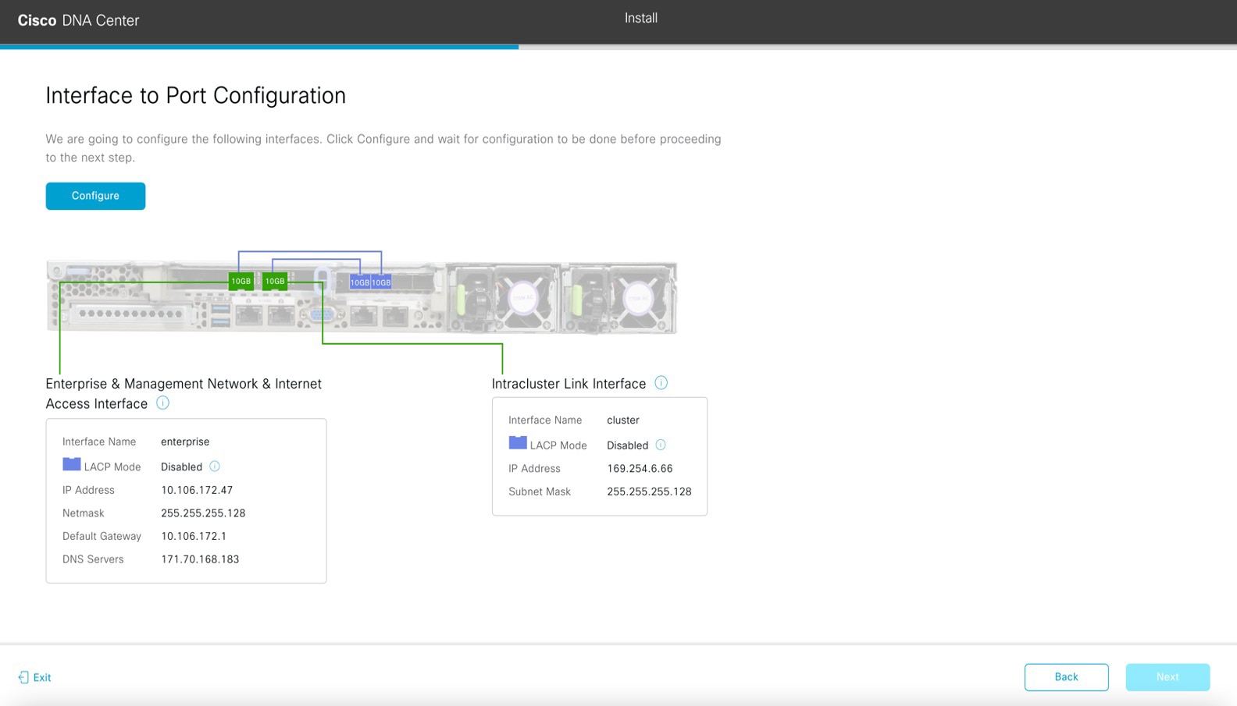Click the install progress bar
The width and height of the screenshot is (1237, 706).
618,47
